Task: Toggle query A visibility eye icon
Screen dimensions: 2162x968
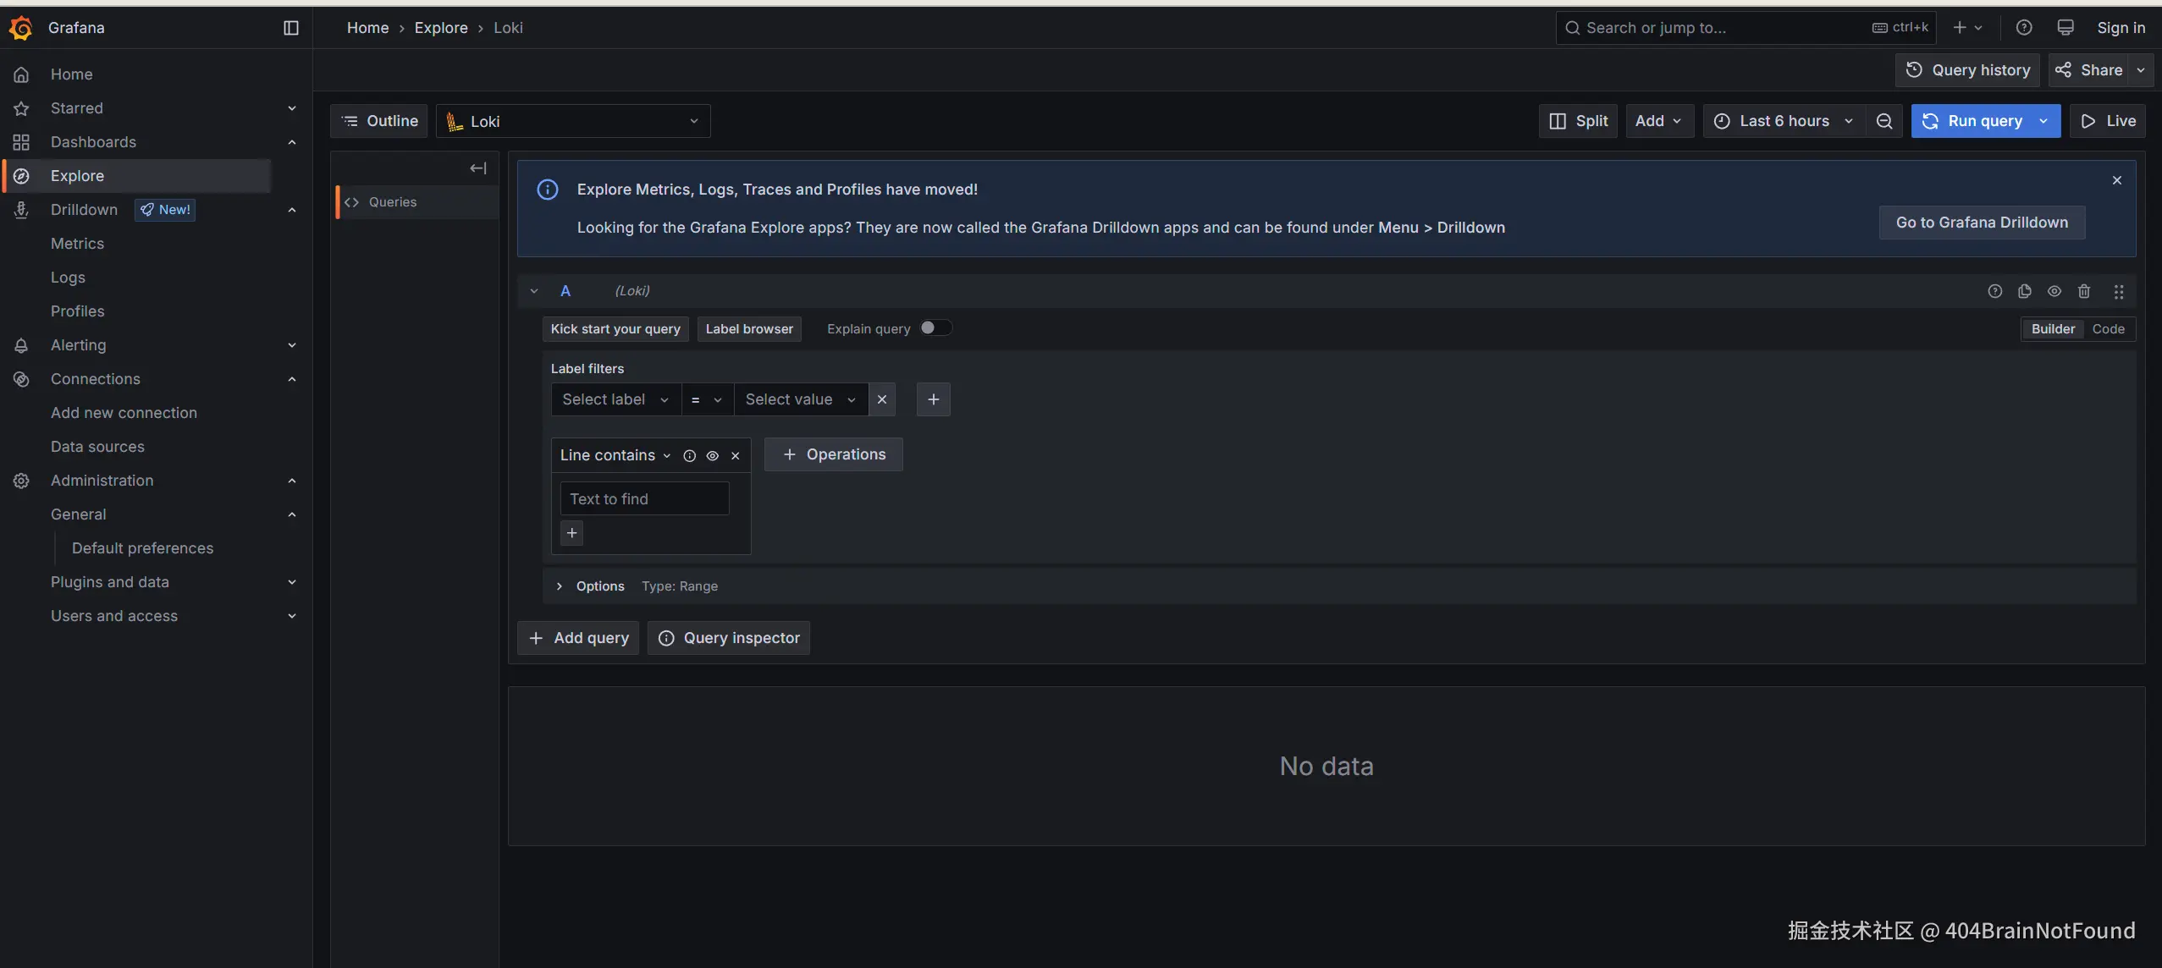Action: pos(2054,291)
